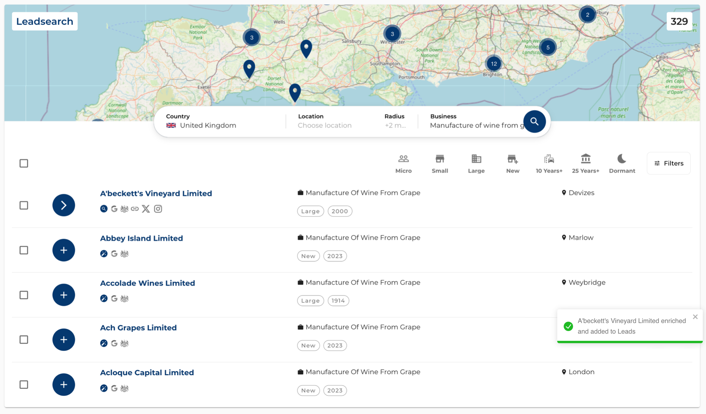The height and width of the screenshot is (414, 706).
Task: Filter results by New companies
Action: tap(512, 163)
